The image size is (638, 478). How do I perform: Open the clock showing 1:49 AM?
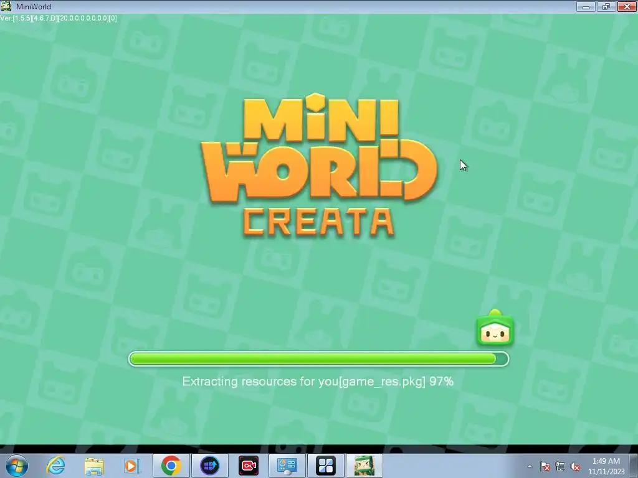click(606, 466)
